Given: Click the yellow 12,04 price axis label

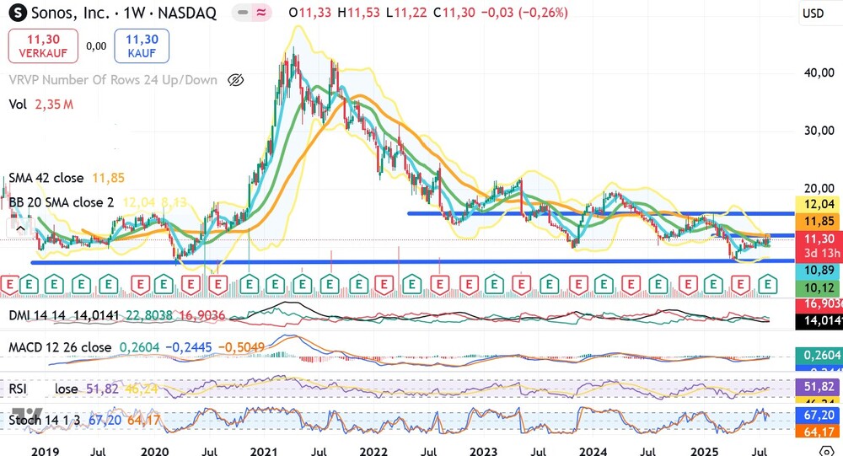Looking at the screenshot, I should (819, 204).
